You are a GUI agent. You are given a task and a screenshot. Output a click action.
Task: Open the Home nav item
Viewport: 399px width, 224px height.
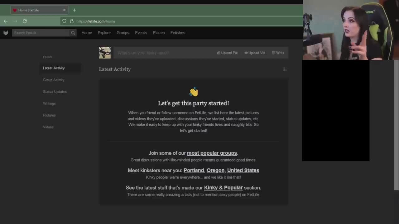87,33
